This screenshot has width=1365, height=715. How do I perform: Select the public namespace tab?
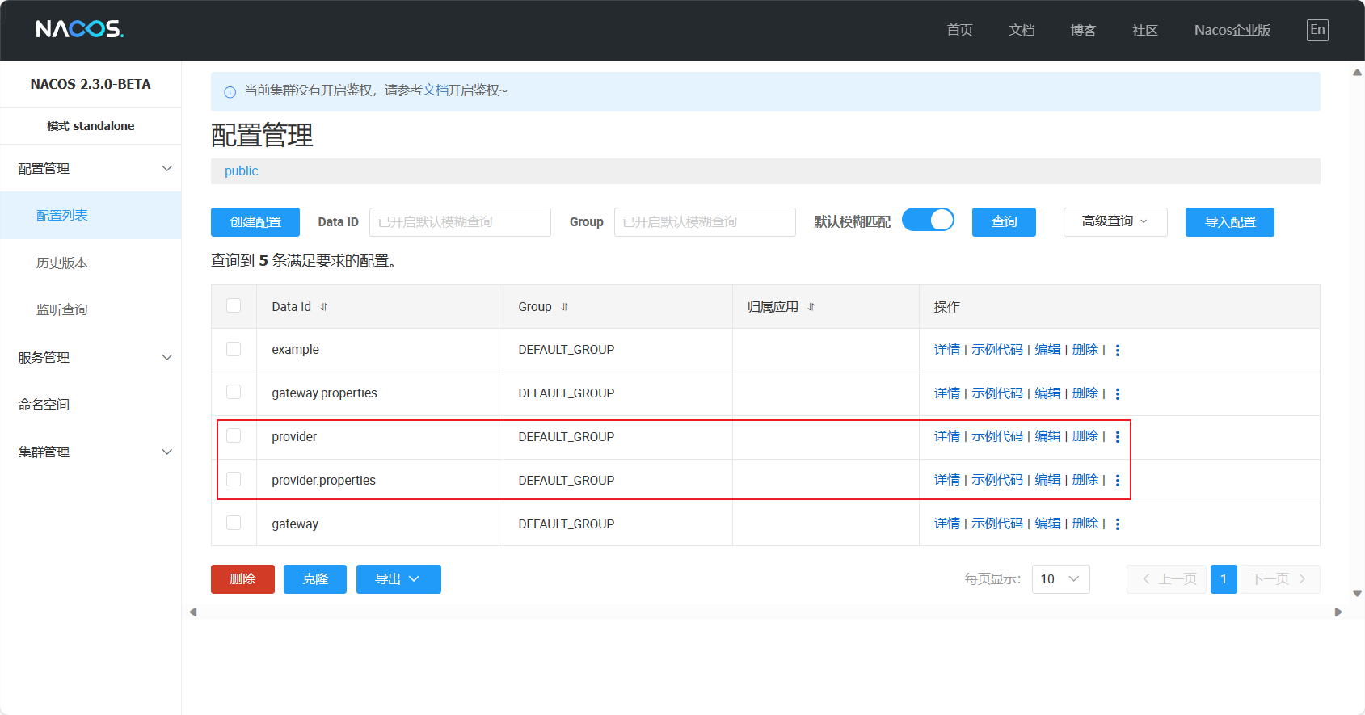[242, 171]
